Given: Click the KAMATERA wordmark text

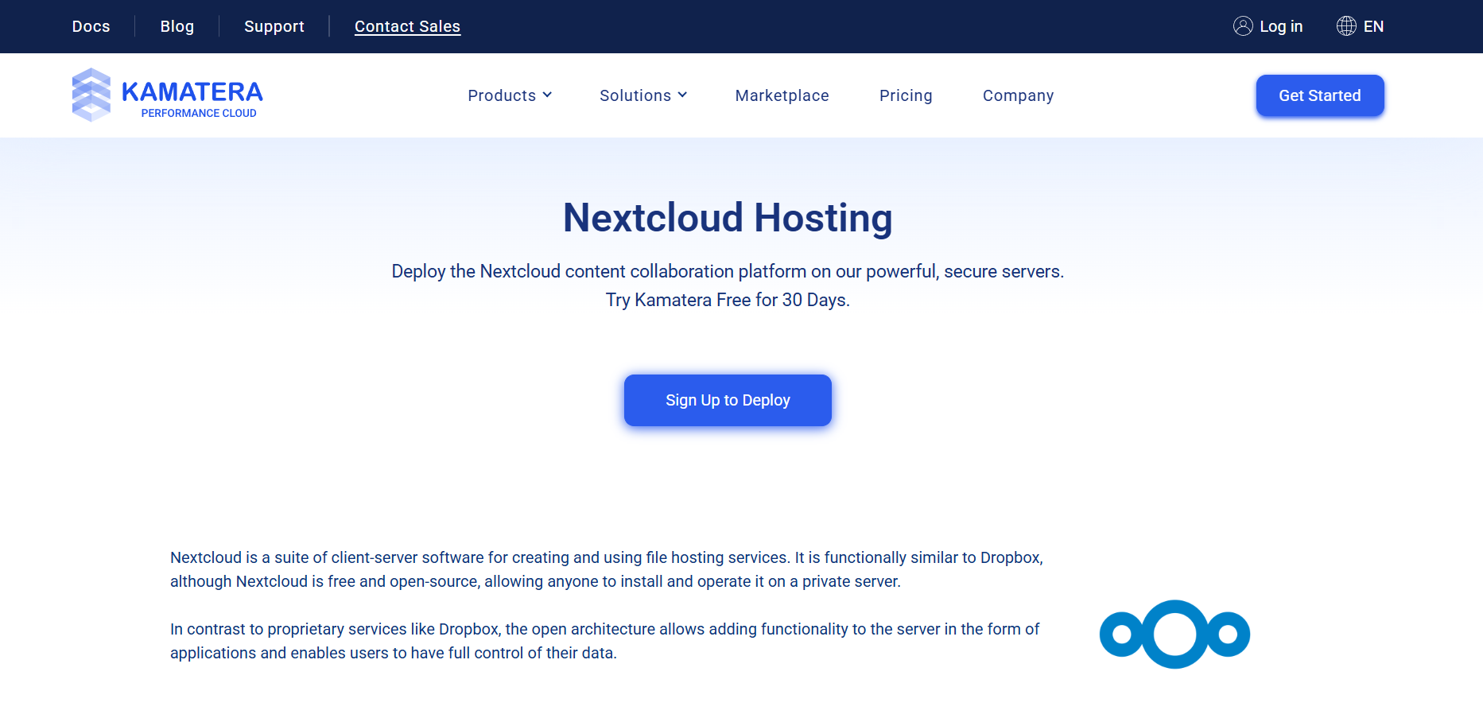Looking at the screenshot, I should (192, 91).
